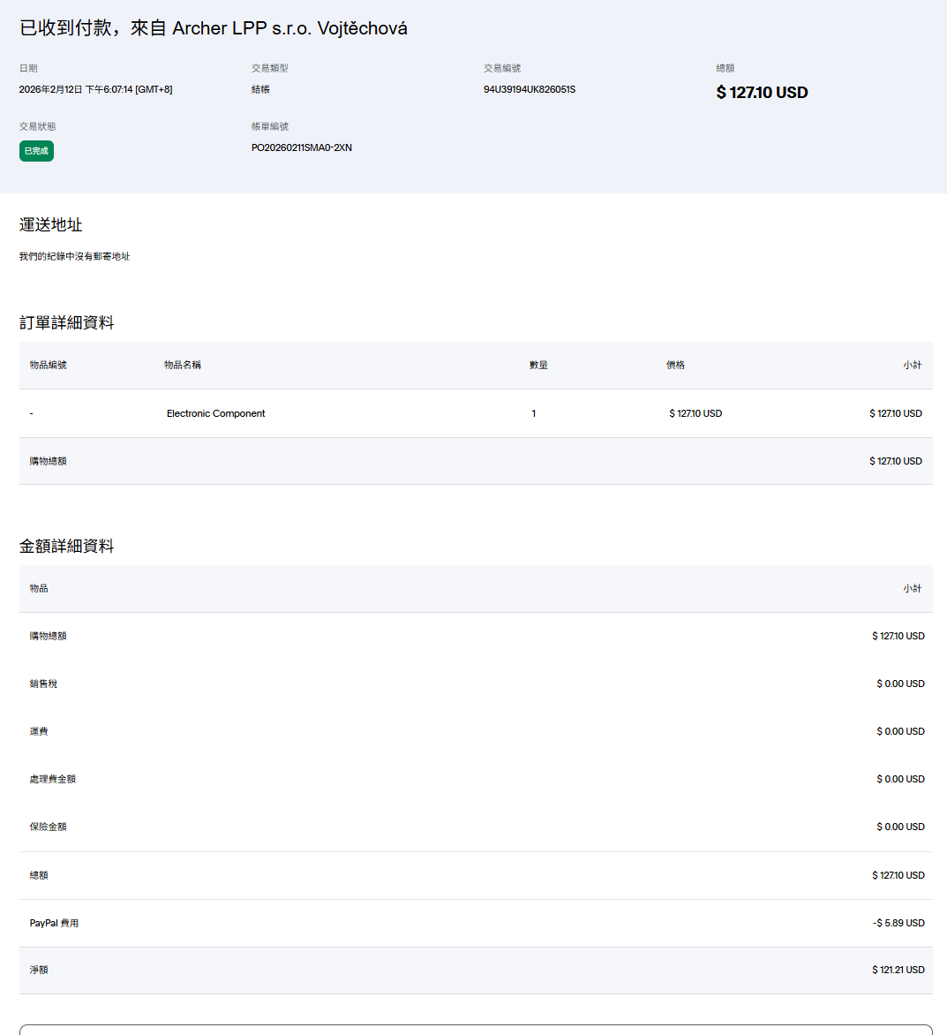Click the 訂單詳細資料 section heading

67,323
